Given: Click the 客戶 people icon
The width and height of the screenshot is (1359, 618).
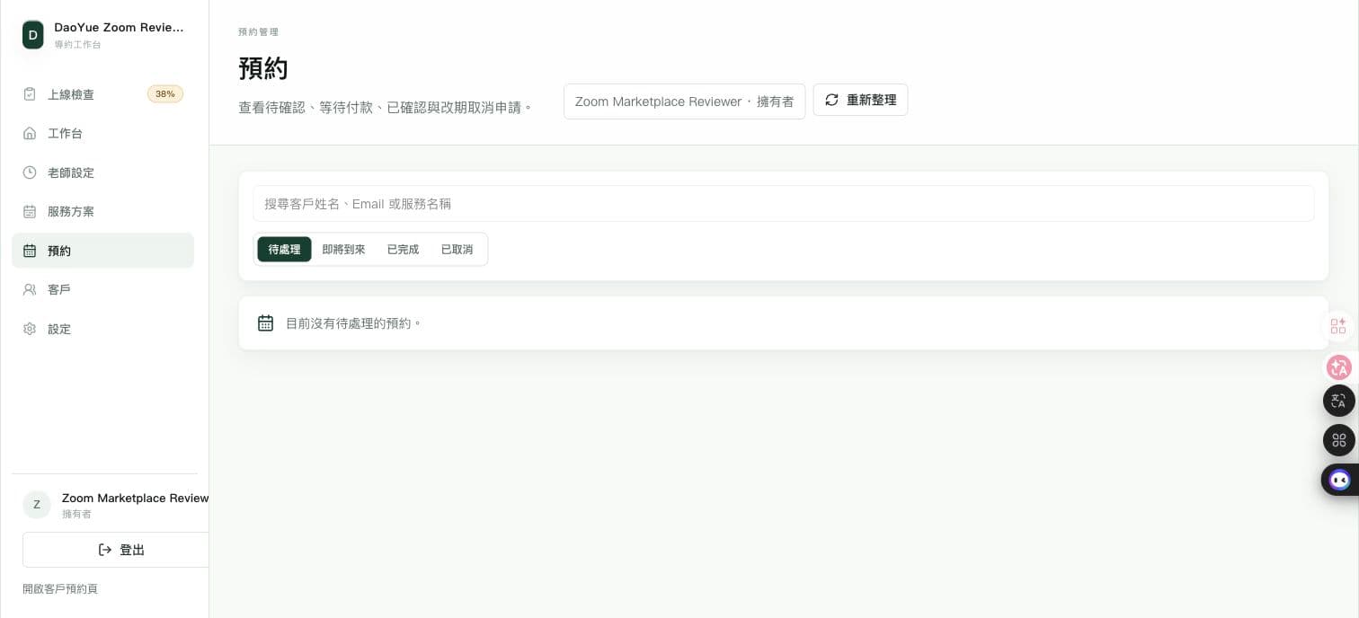Looking at the screenshot, I should click(30, 289).
